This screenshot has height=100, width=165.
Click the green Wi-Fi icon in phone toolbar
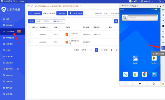coord(163,10)
